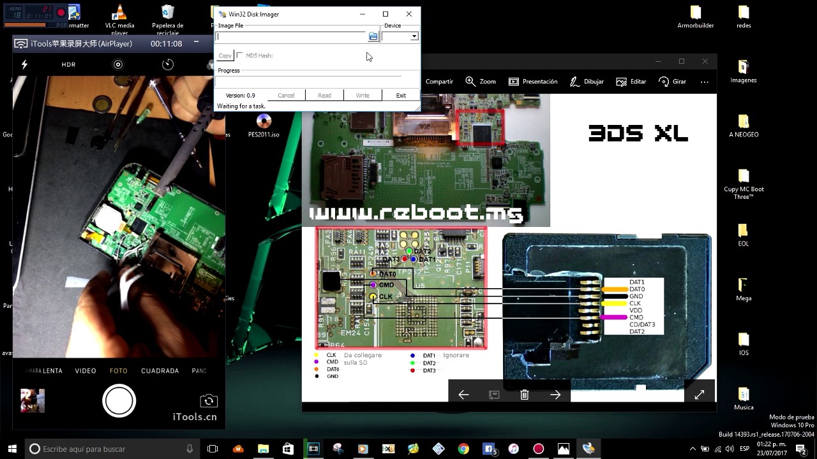Open the Windows Start menu
This screenshot has width=817, height=459.
tap(12, 449)
